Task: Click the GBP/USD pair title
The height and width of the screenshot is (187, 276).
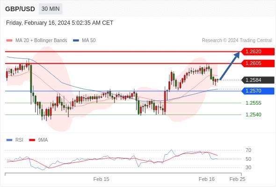Action: 20,9
